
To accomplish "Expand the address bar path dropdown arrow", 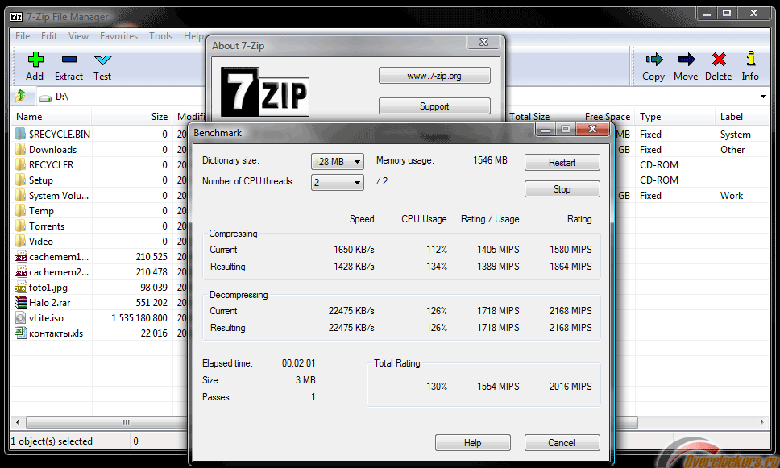I will pyautogui.click(x=764, y=97).
